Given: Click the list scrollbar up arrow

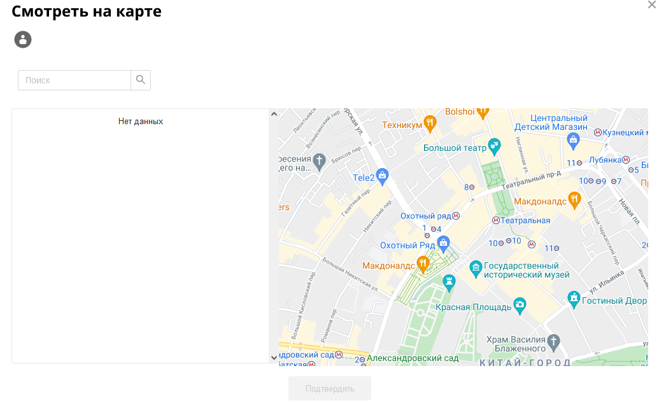Looking at the screenshot, I should click(274, 114).
